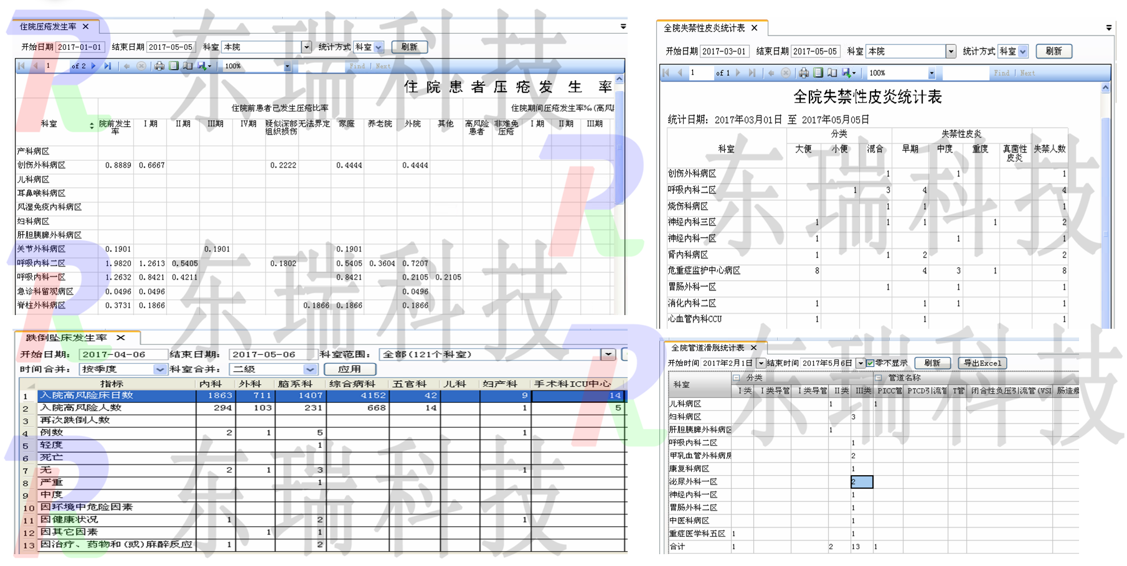Click 刷新 in dermatitis panel
Viewport: 1127px width, 566px height.
point(1054,51)
